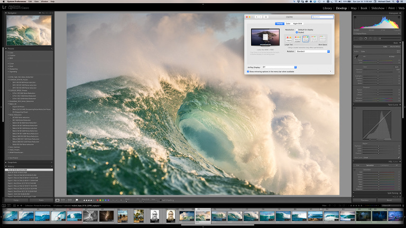Click the Grid view icon above filmstrip

pyautogui.click(x=14, y=206)
